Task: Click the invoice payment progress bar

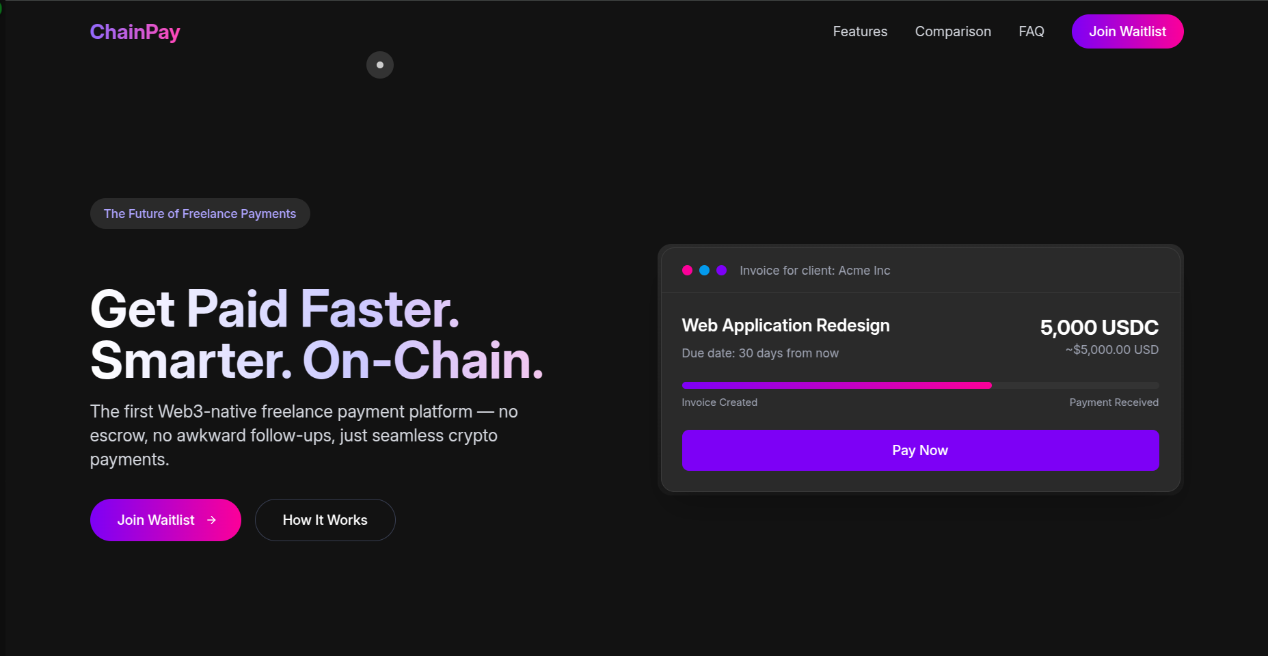Action: (919, 385)
